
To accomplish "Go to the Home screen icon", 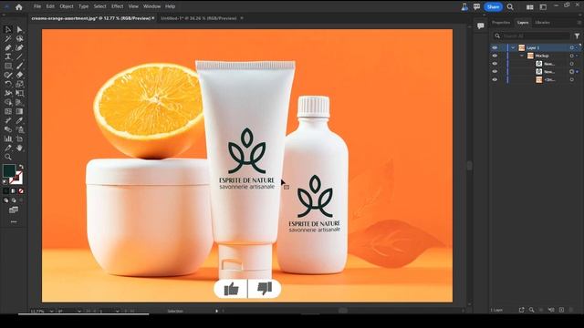I will pos(18,6).
